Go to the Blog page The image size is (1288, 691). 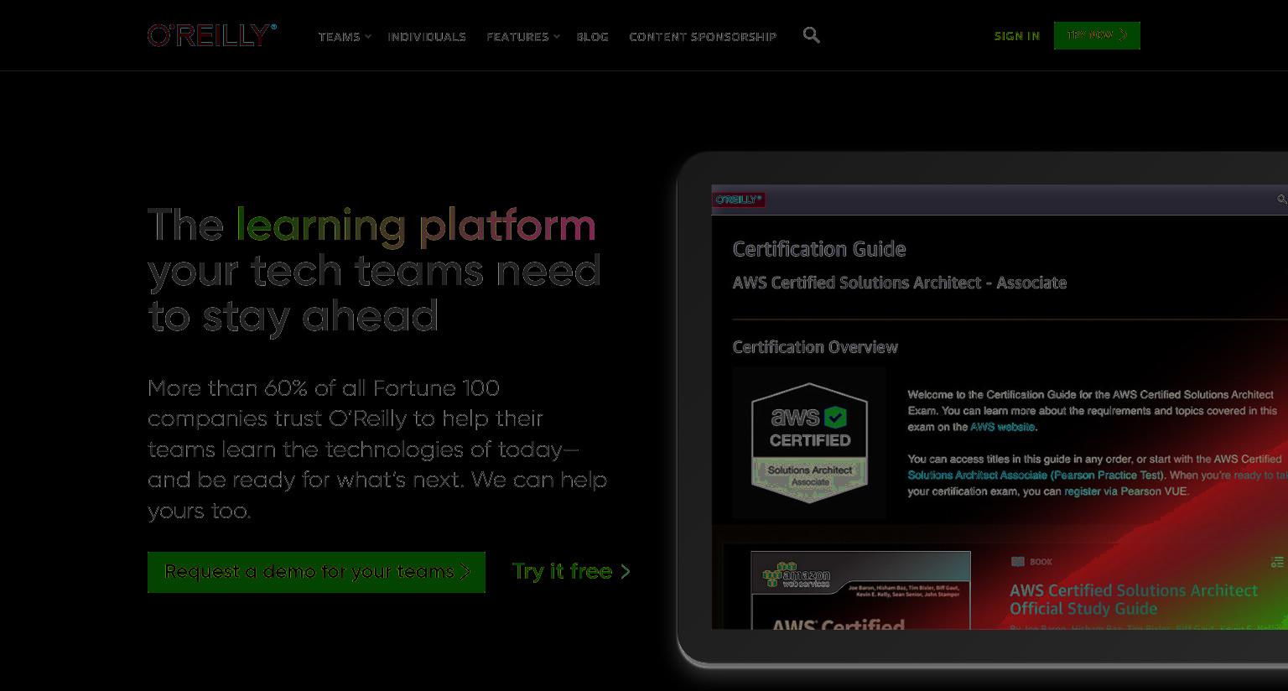click(x=592, y=37)
